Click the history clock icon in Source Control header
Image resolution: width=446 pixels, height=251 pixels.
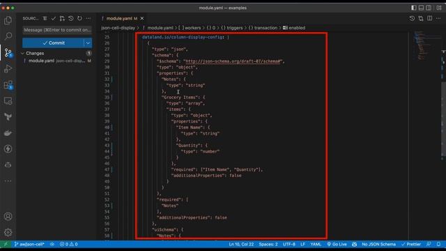click(x=71, y=19)
